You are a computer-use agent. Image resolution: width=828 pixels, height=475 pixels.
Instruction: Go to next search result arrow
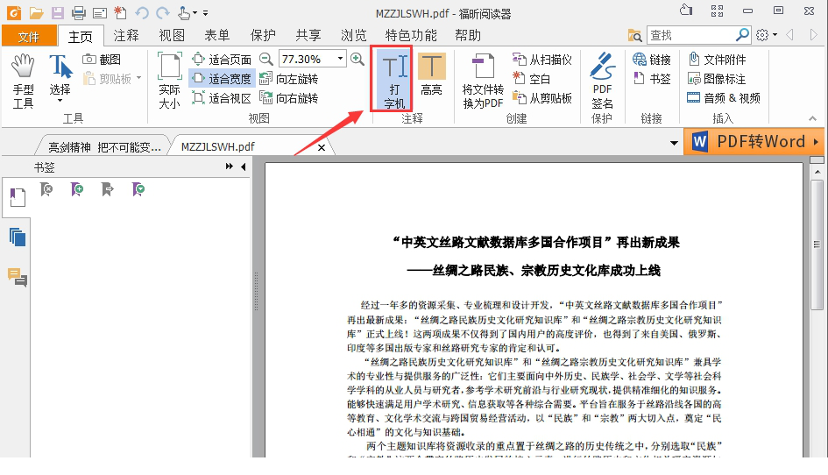pyautogui.click(x=813, y=35)
